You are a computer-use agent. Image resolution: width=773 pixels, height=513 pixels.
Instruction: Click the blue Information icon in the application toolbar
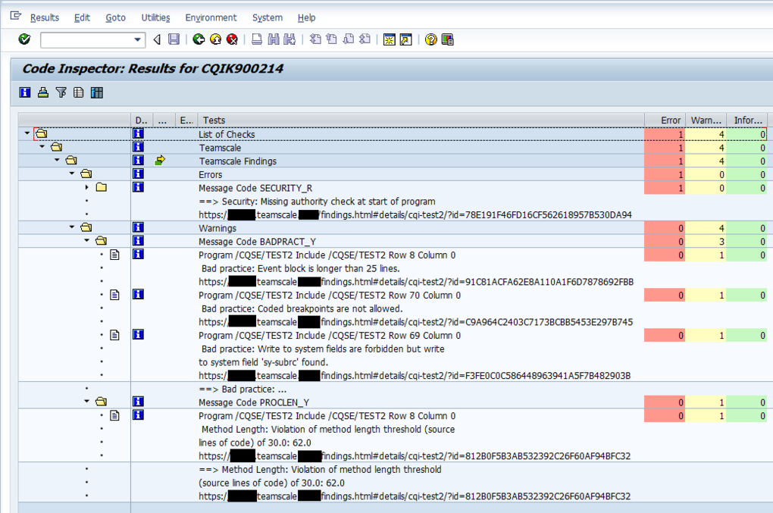(x=24, y=92)
